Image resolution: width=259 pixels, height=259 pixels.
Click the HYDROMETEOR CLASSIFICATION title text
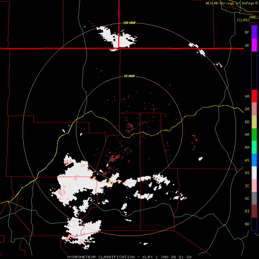coord(101,257)
